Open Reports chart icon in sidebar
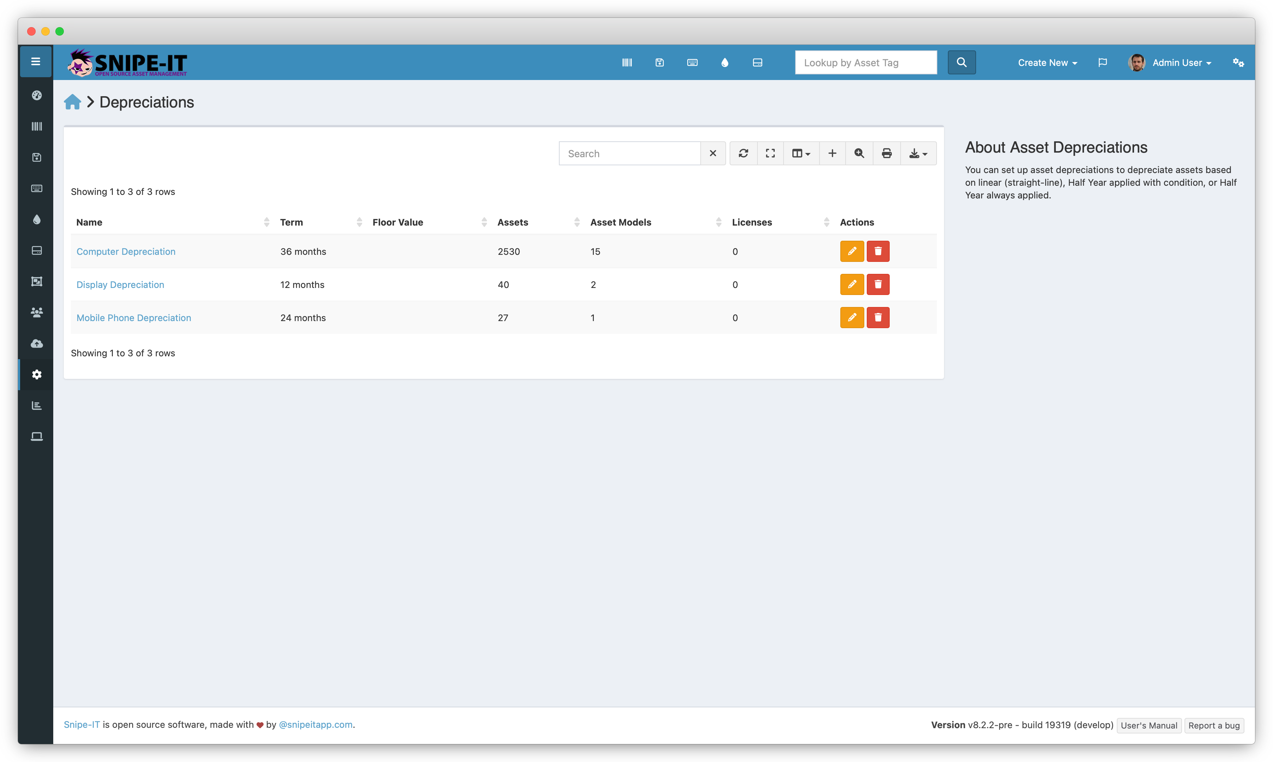 point(36,406)
